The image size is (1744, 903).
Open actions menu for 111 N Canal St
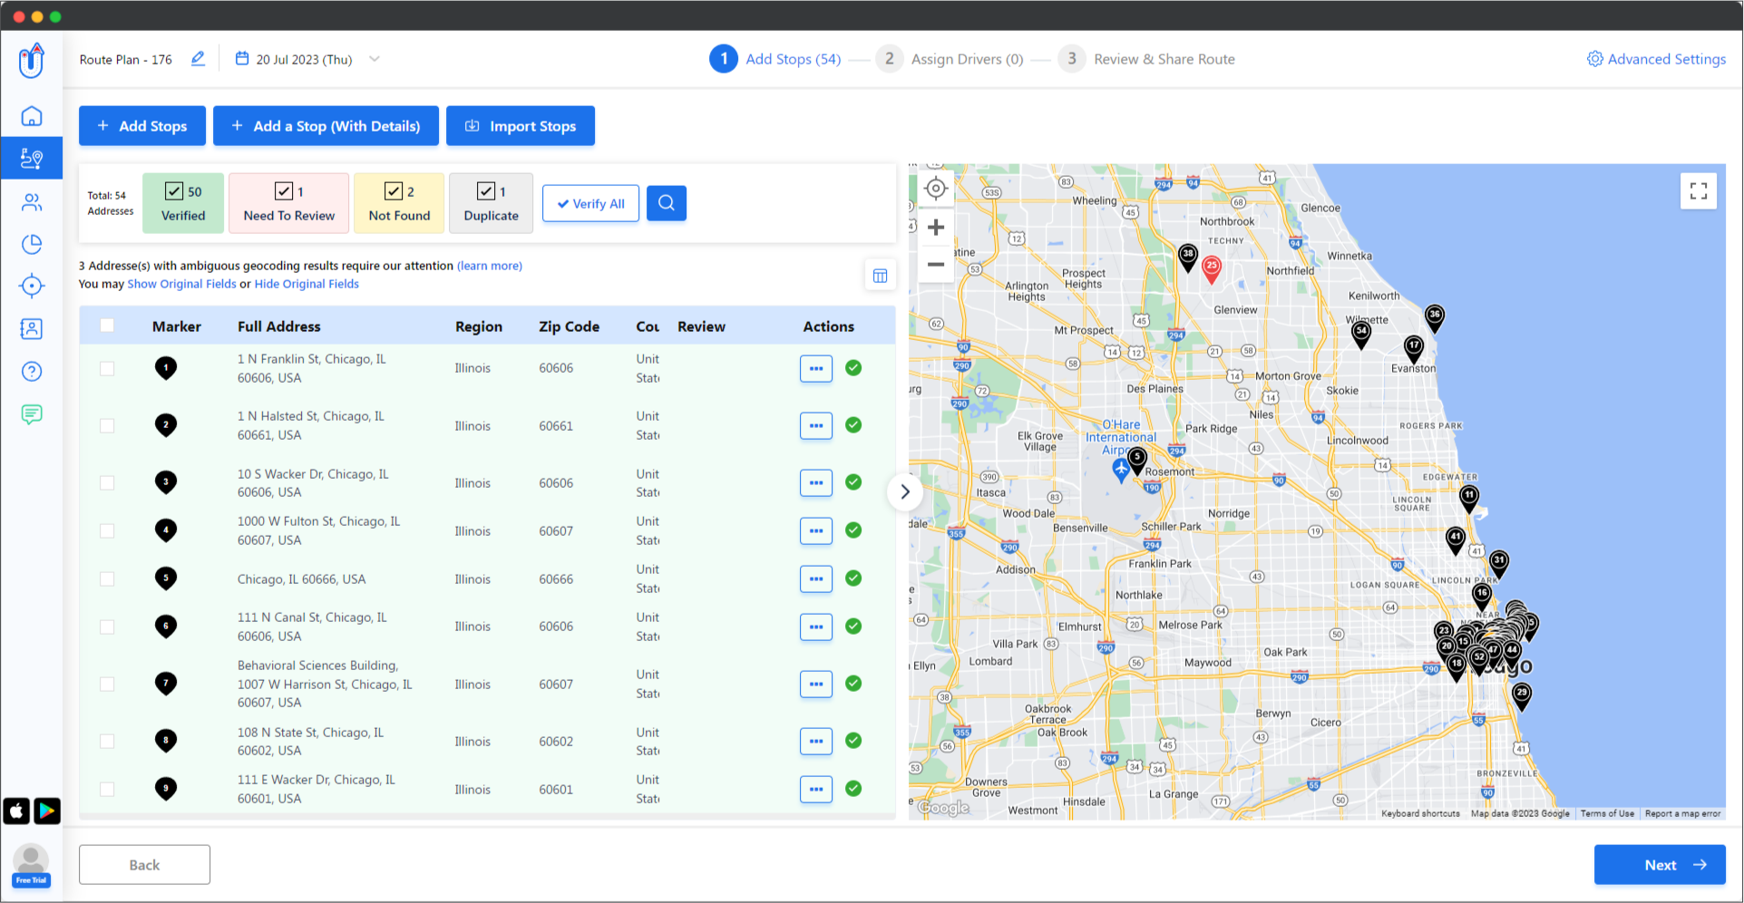click(x=816, y=626)
